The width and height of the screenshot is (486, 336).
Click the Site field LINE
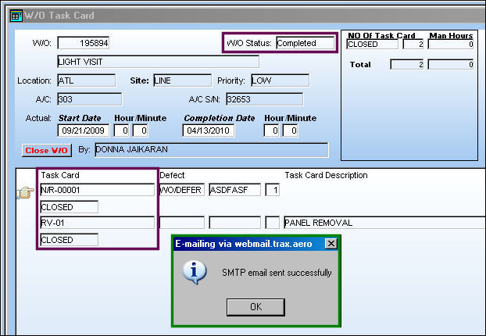click(x=183, y=80)
